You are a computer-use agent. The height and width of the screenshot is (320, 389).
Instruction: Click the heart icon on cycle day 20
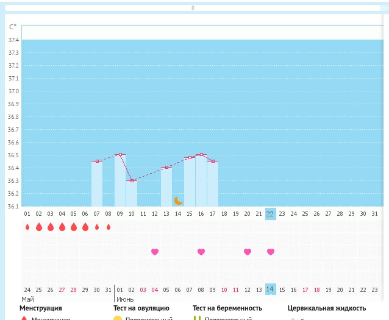click(x=248, y=252)
